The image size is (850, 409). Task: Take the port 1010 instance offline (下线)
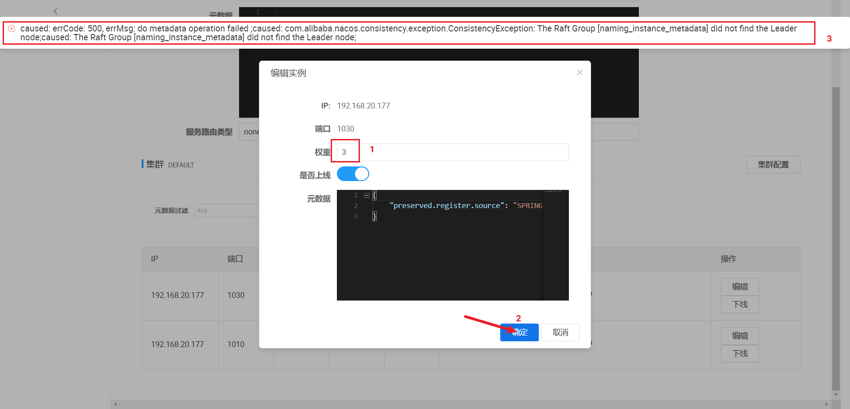pyautogui.click(x=740, y=354)
